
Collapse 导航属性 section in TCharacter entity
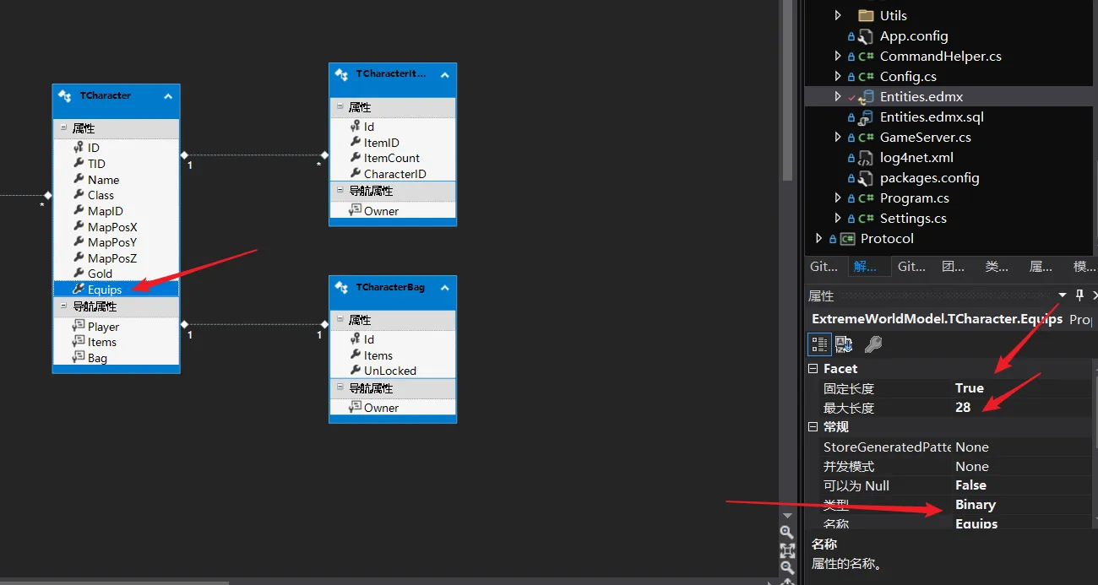[x=63, y=306]
